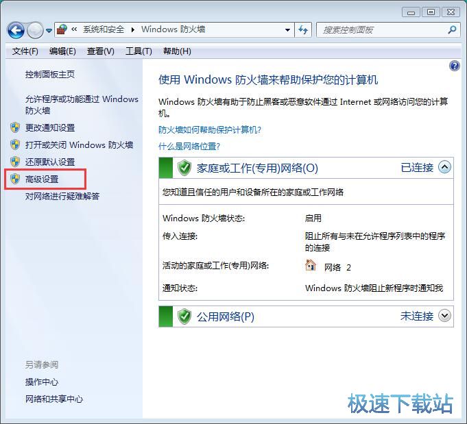Open 对网络进行疑难解答
The image size is (467, 424).
tap(62, 197)
